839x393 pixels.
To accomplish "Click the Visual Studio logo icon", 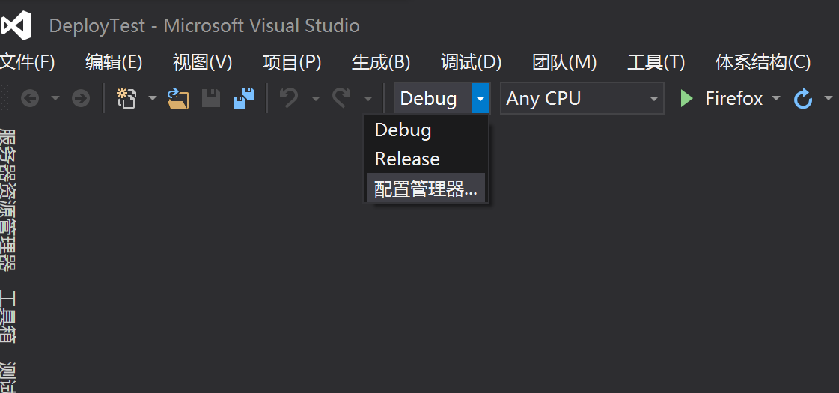I will (16, 26).
